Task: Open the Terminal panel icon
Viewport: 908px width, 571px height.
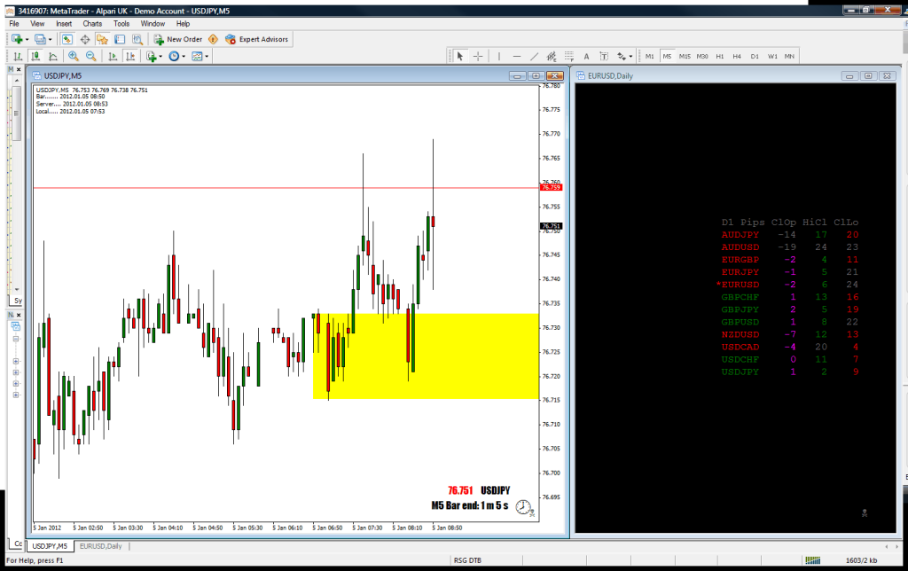Action: point(120,39)
